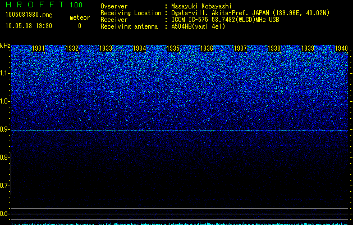Viewport: 353px width, 225px height.
Task: Click the 'Receiving Location' field label
Action: (x=131, y=13)
